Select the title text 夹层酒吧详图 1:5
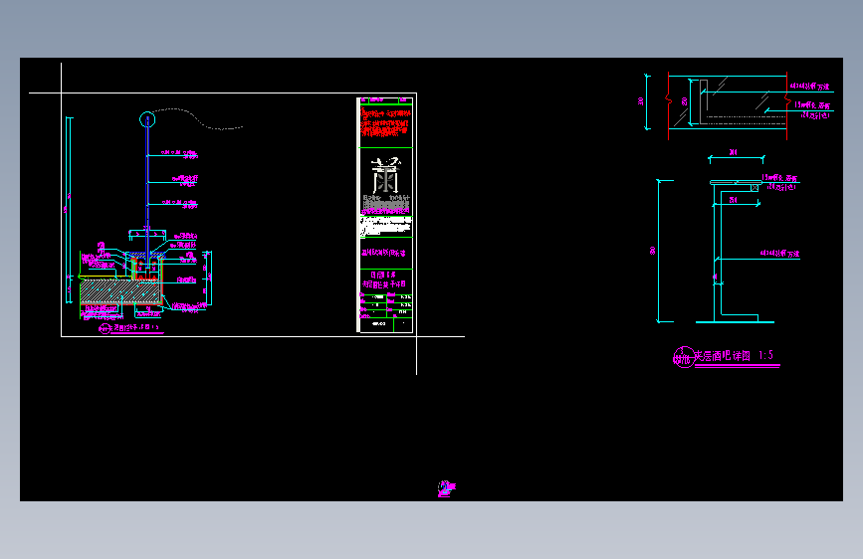This screenshot has height=559, width=863. (734, 356)
